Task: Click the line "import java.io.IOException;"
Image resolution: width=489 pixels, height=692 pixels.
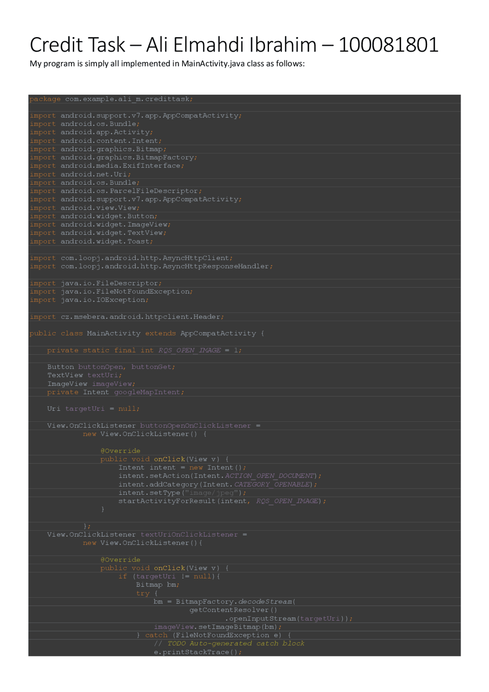Action: pos(89,300)
